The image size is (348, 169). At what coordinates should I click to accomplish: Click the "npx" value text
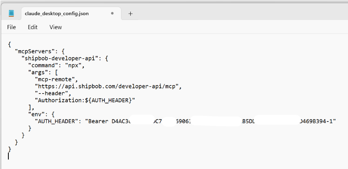(73, 66)
